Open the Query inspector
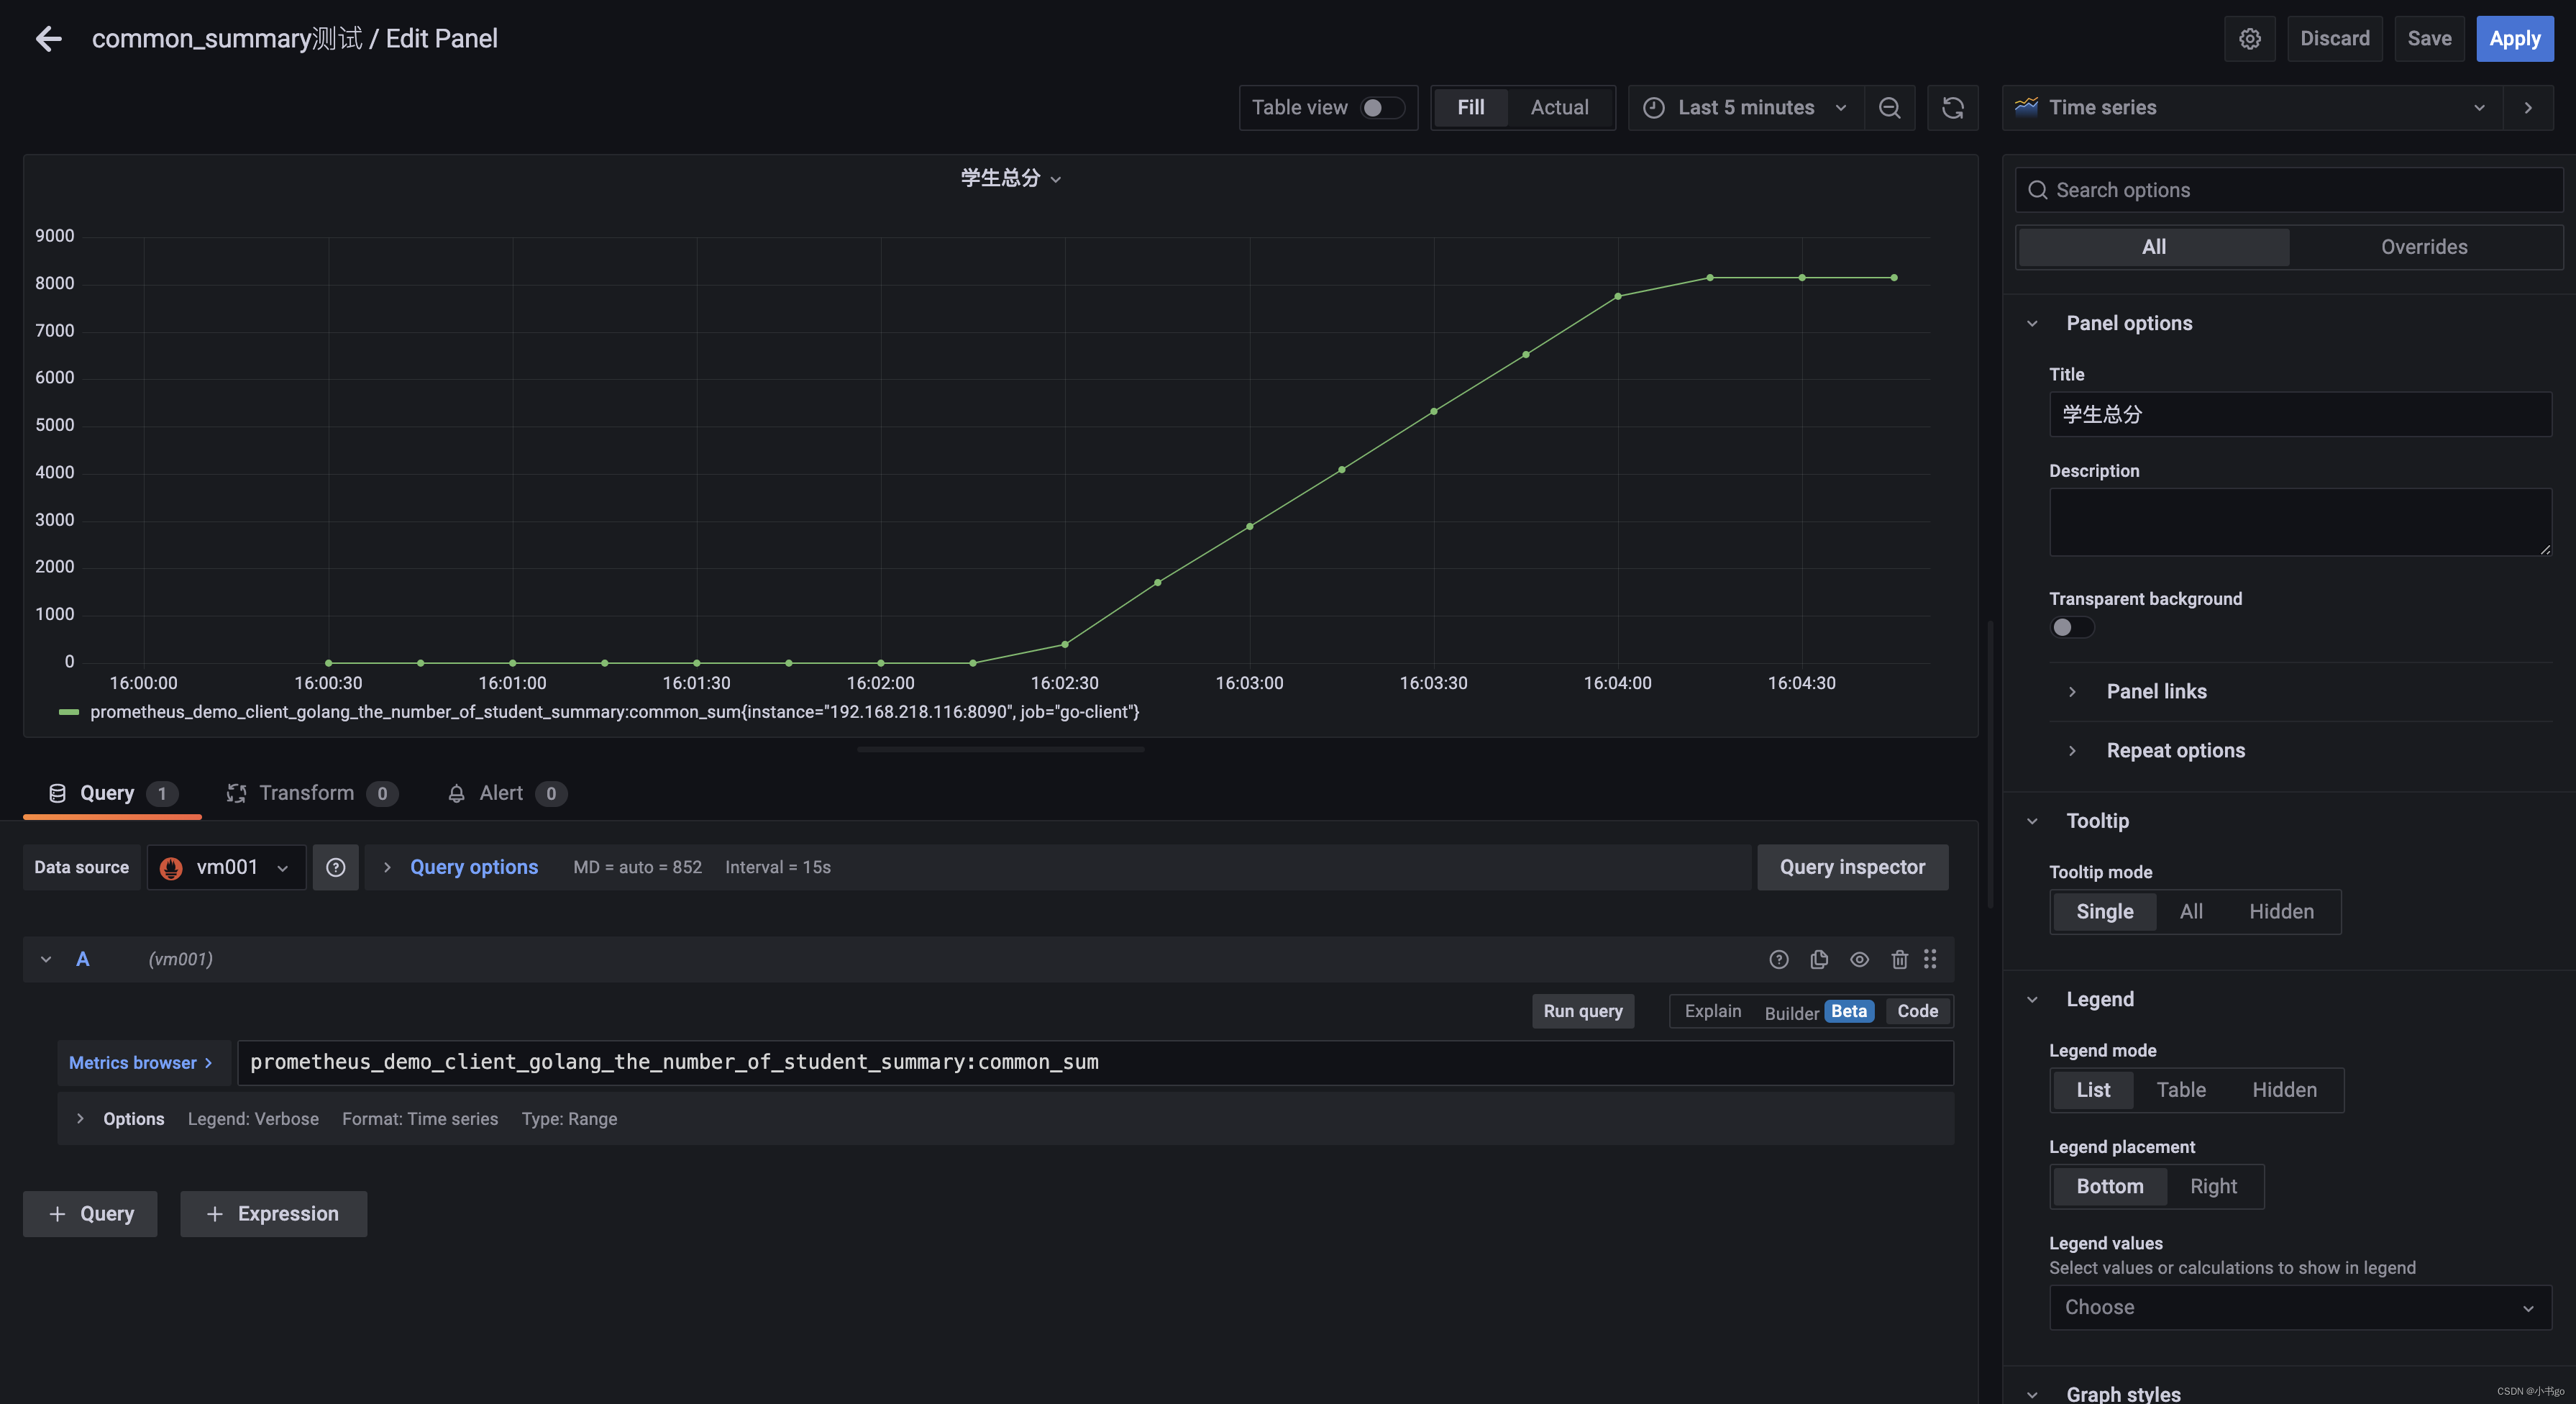 click(1852, 867)
